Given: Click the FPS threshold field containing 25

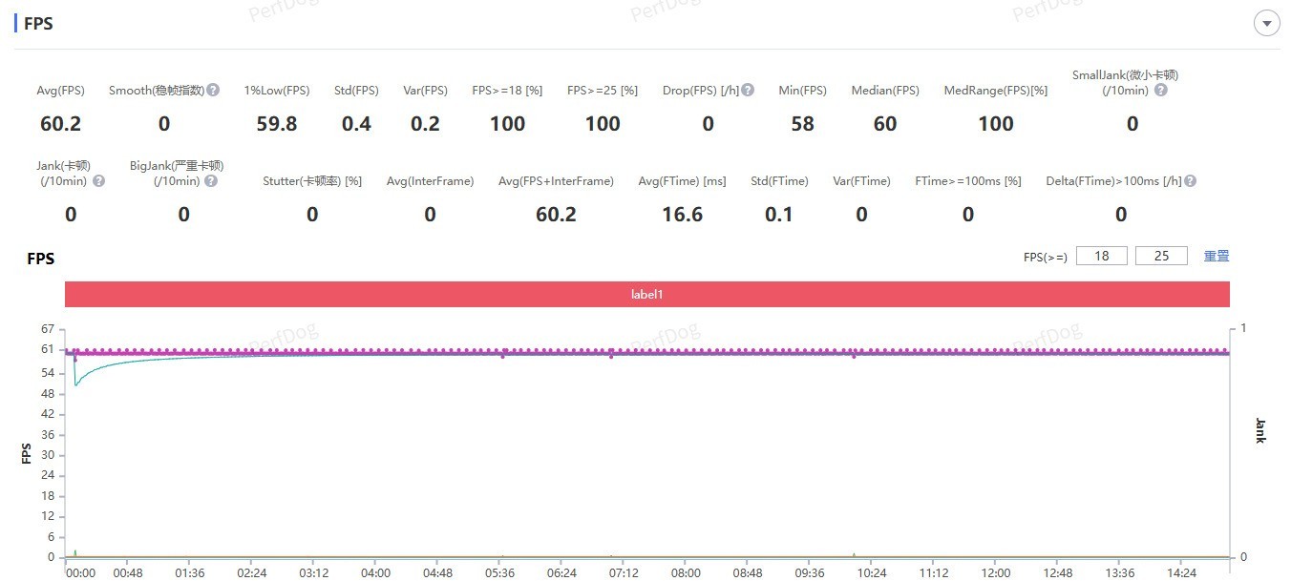Looking at the screenshot, I should (1161, 256).
